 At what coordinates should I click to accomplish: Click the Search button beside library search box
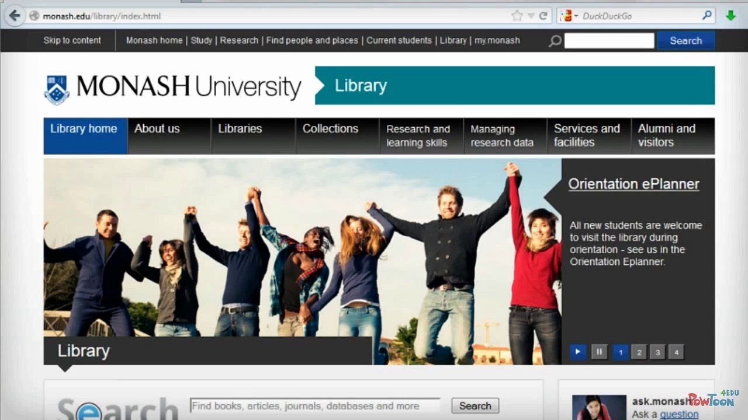point(475,405)
